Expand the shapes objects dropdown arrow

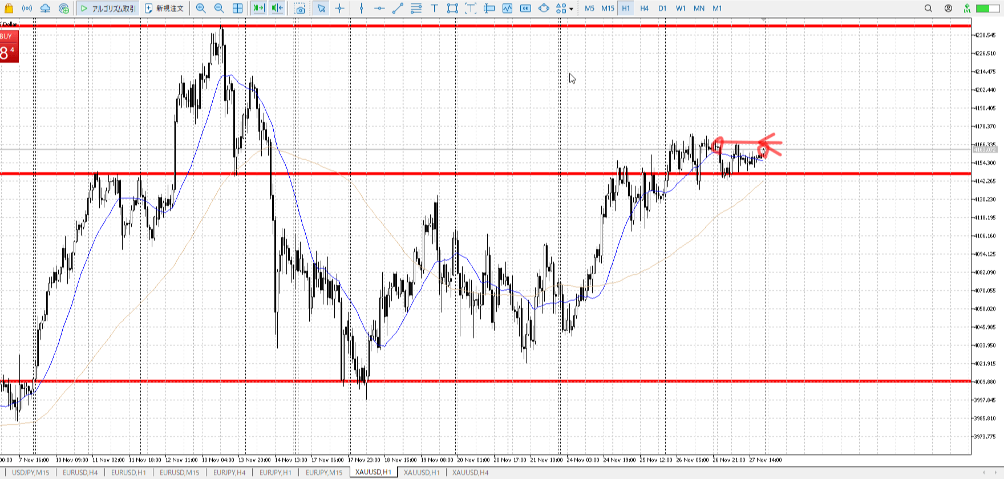click(x=571, y=9)
